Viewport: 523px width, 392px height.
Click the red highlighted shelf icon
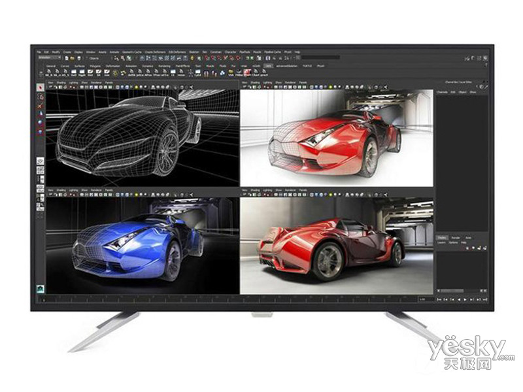[248, 73]
